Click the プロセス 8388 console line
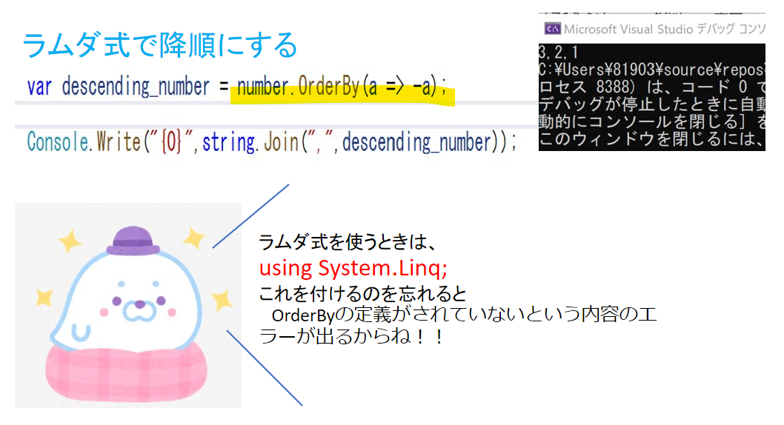This screenshot has height=425, width=784. coord(652,87)
